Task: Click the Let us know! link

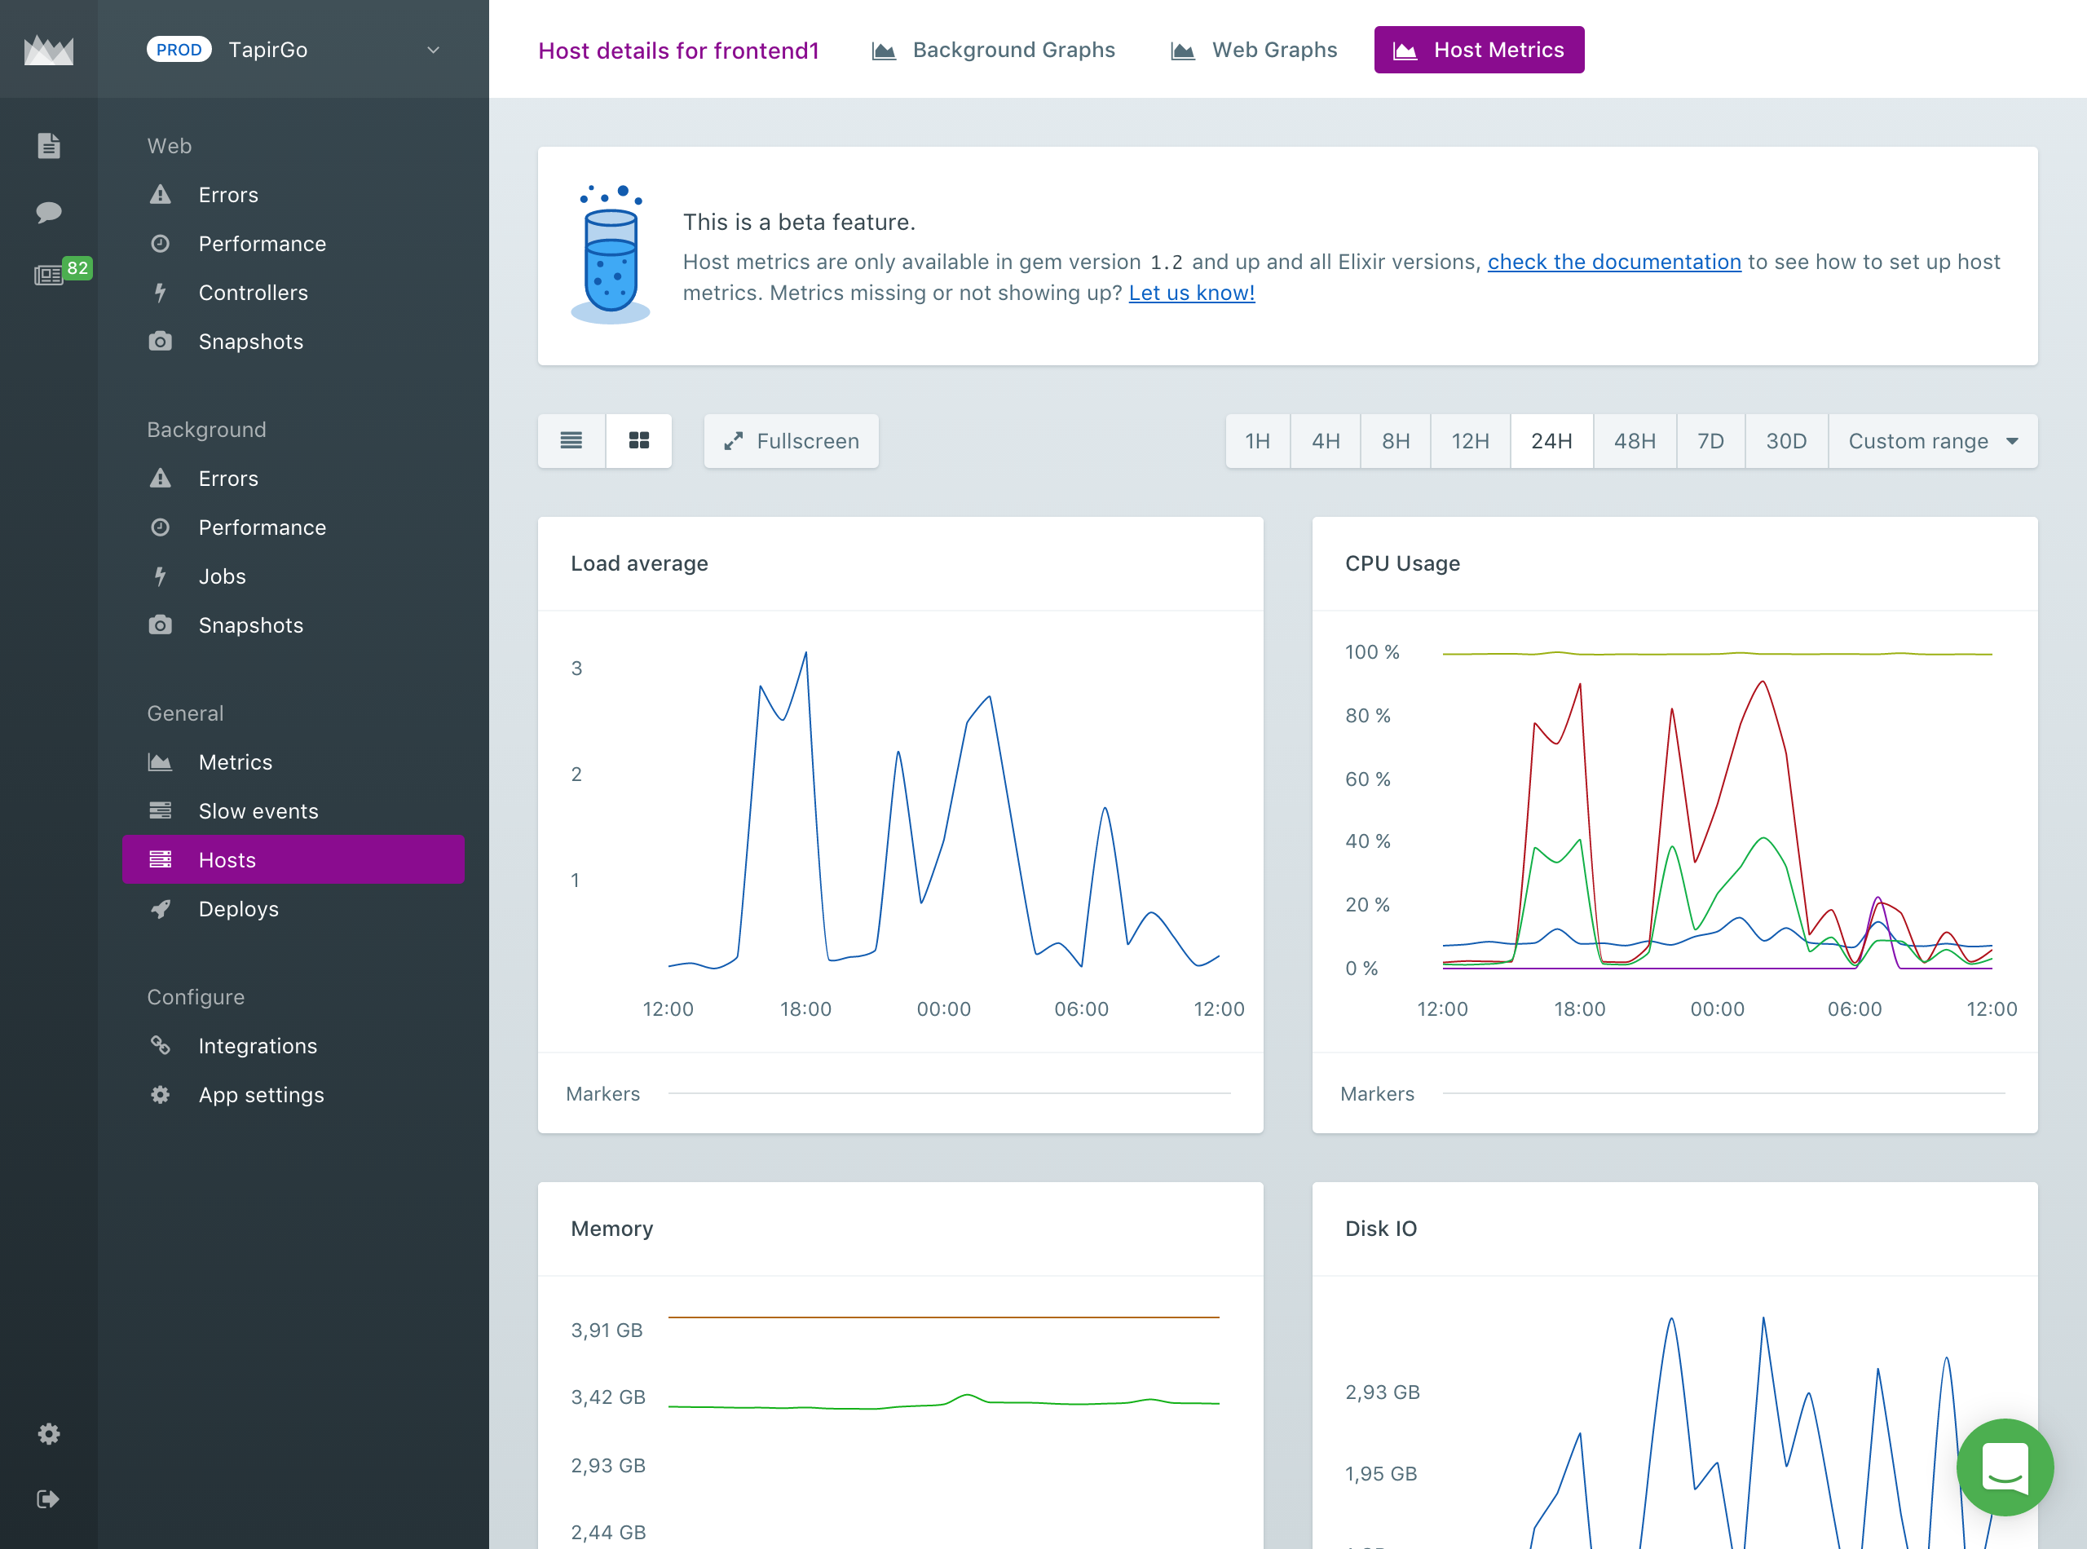Action: coord(1191,293)
